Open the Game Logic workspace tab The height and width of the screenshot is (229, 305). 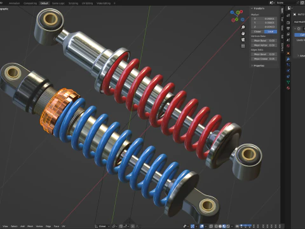point(58,3)
